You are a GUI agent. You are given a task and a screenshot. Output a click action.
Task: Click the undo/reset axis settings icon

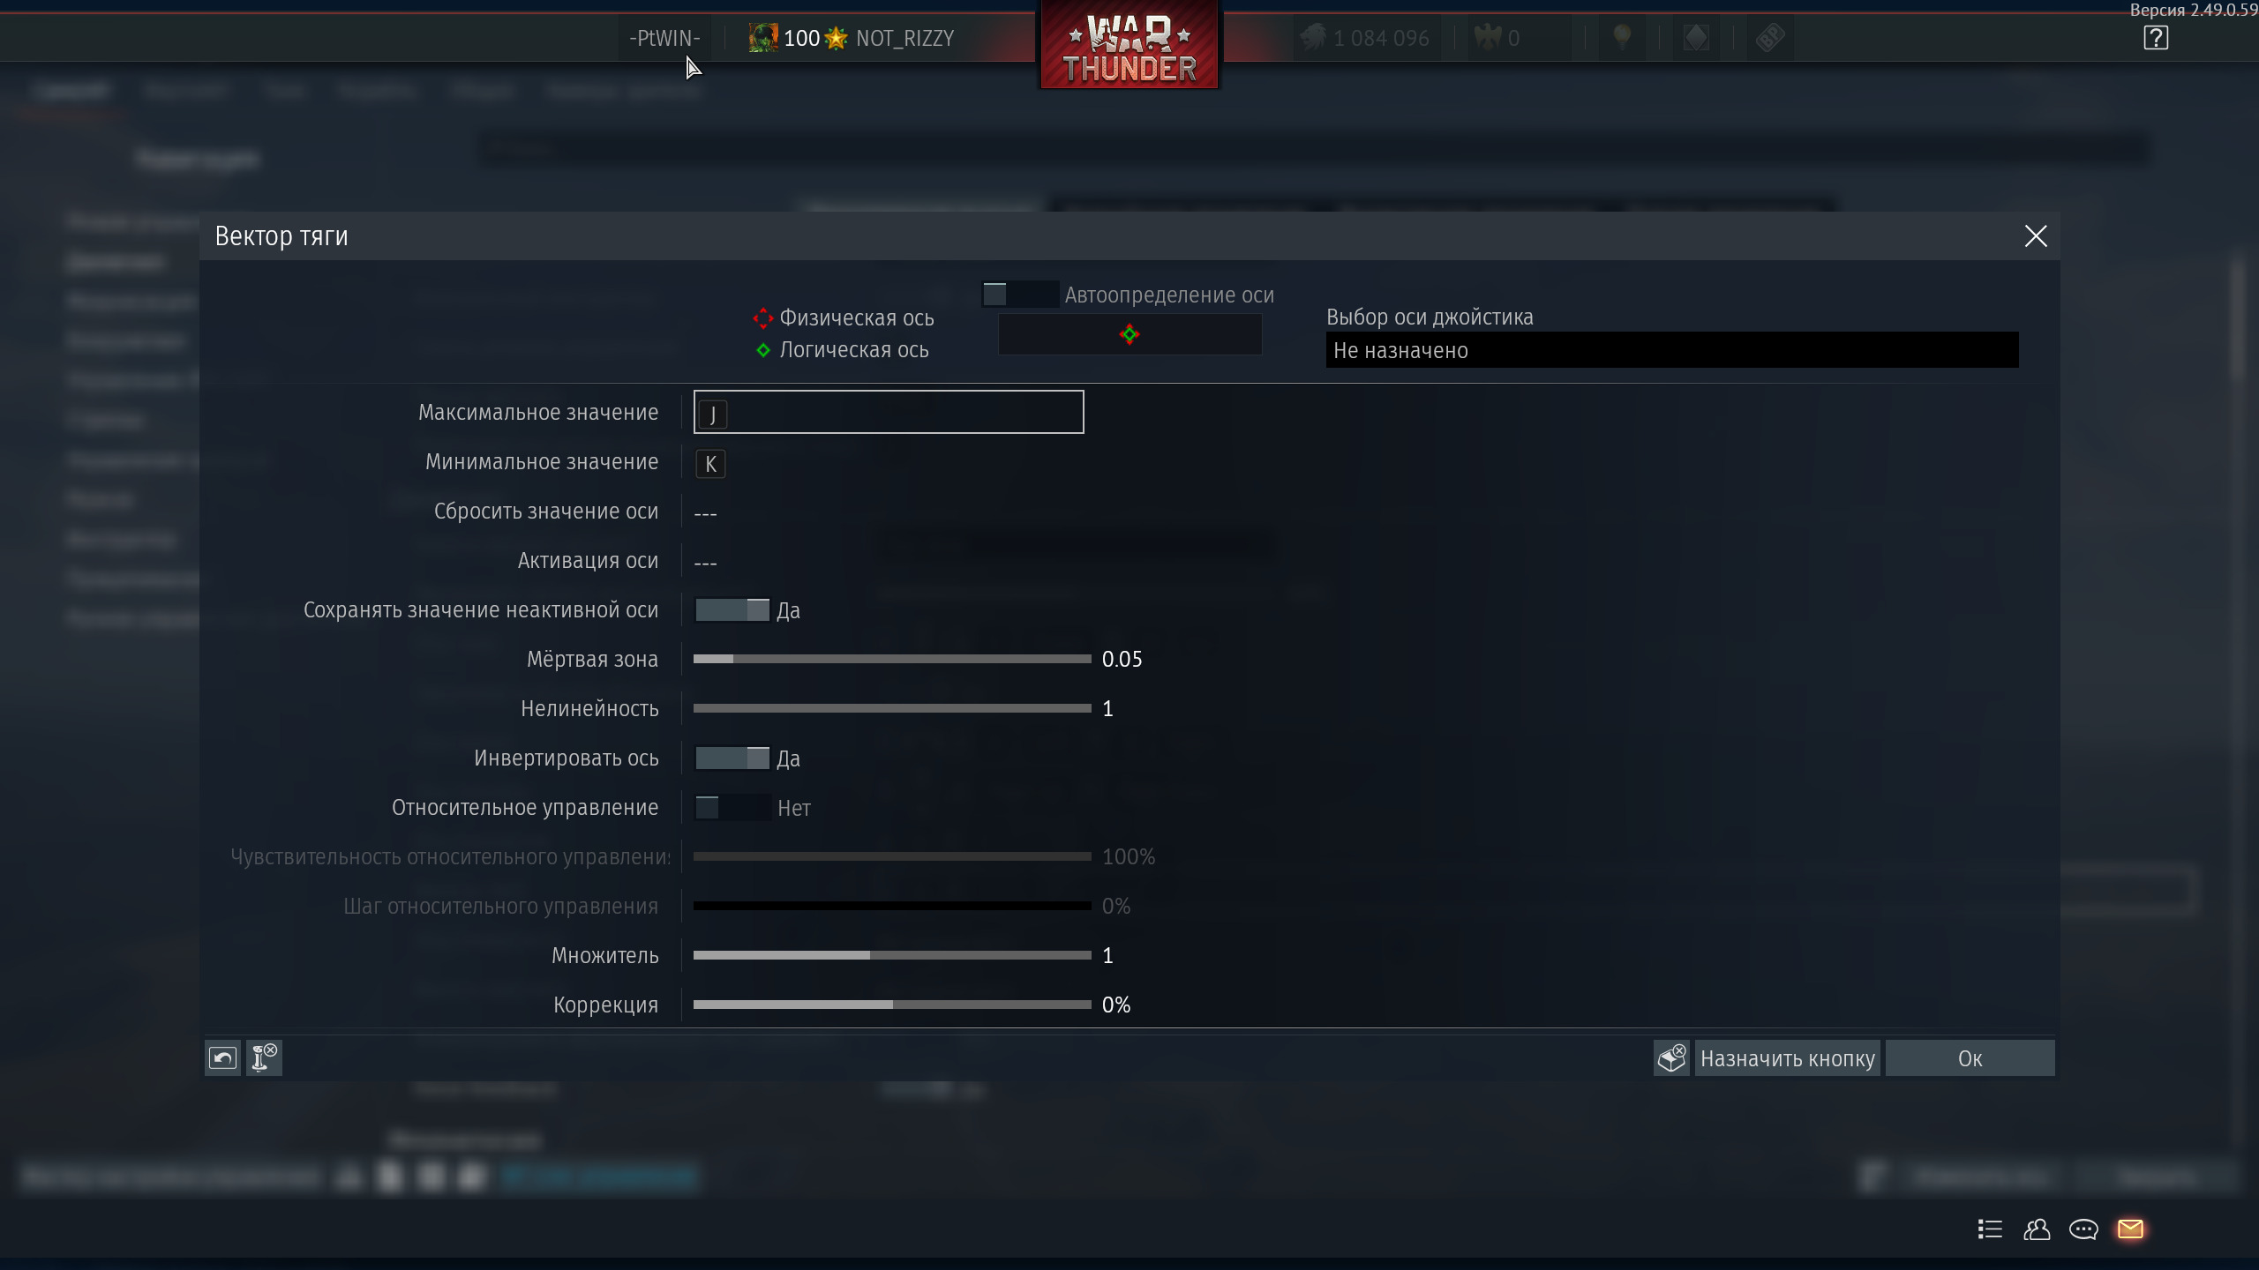(223, 1057)
